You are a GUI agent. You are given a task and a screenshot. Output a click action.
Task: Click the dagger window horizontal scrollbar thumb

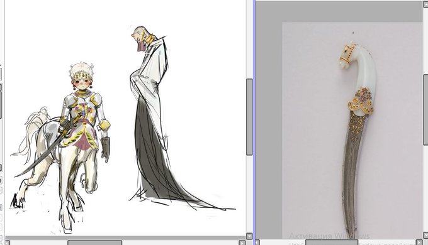click(331, 242)
